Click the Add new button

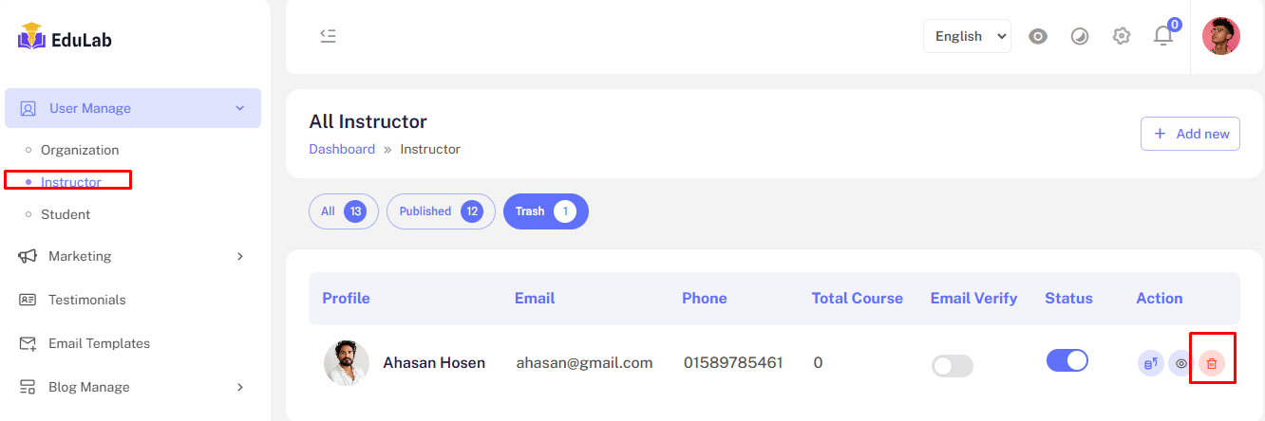pos(1191,134)
